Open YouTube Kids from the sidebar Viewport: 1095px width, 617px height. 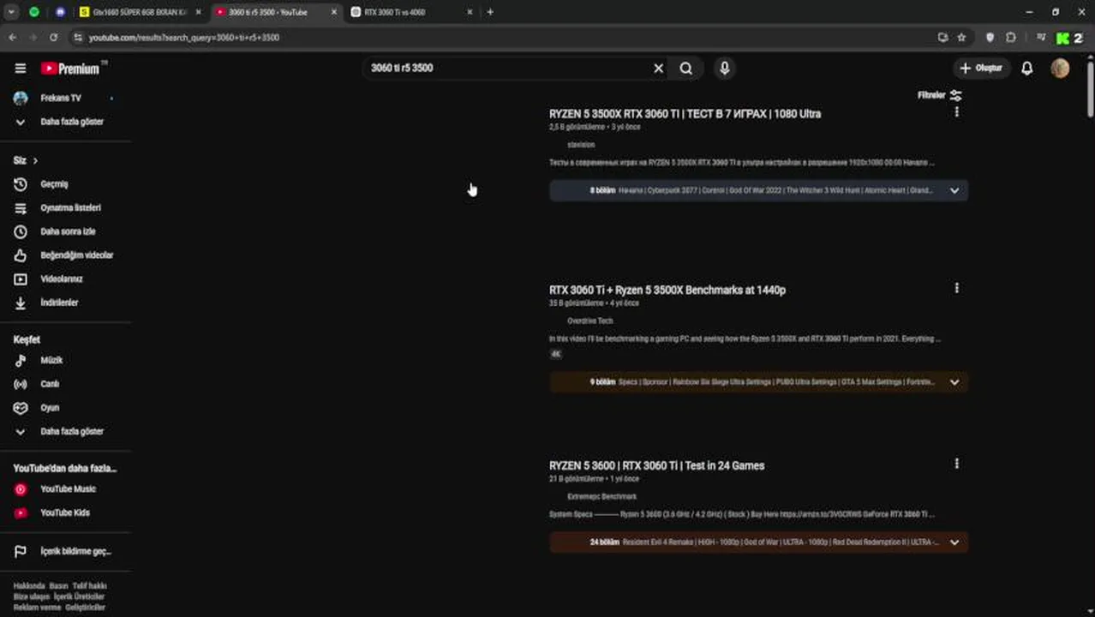[x=65, y=512]
